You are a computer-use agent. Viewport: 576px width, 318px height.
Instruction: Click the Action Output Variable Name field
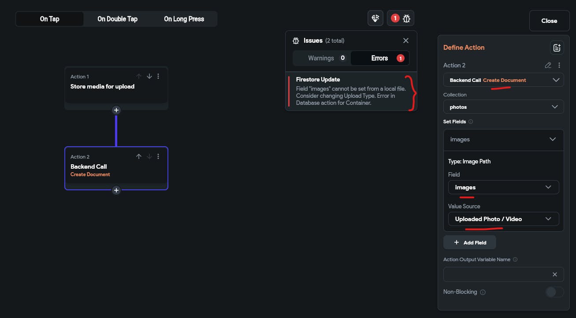pos(497,274)
